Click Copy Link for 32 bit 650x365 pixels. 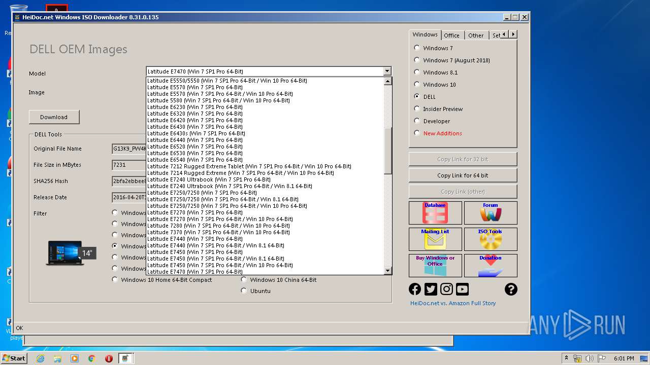(x=463, y=159)
